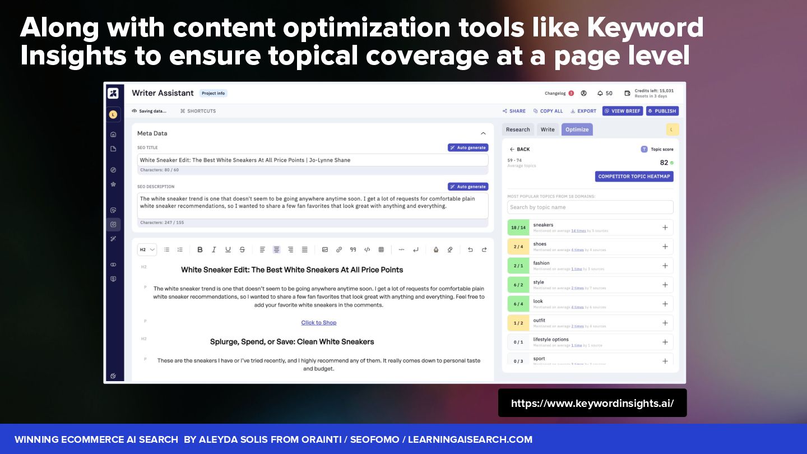Toggle underline formatting in editor toolbar
This screenshot has height=454, width=807.
pyautogui.click(x=228, y=249)
